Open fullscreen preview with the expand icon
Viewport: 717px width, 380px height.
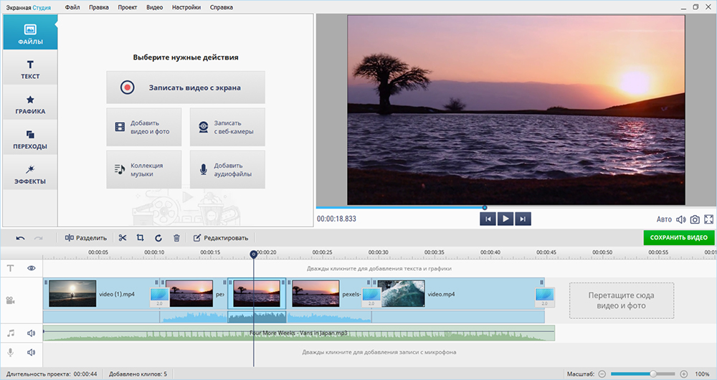pos(709,219)
